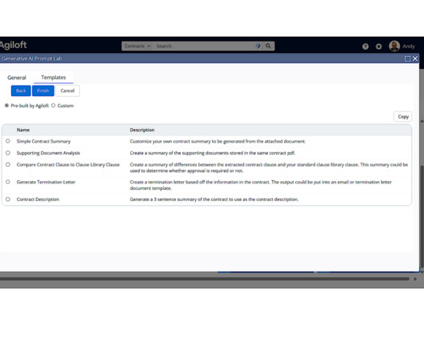
Task: Open the help question mark icon
Action: pos(365,46)
